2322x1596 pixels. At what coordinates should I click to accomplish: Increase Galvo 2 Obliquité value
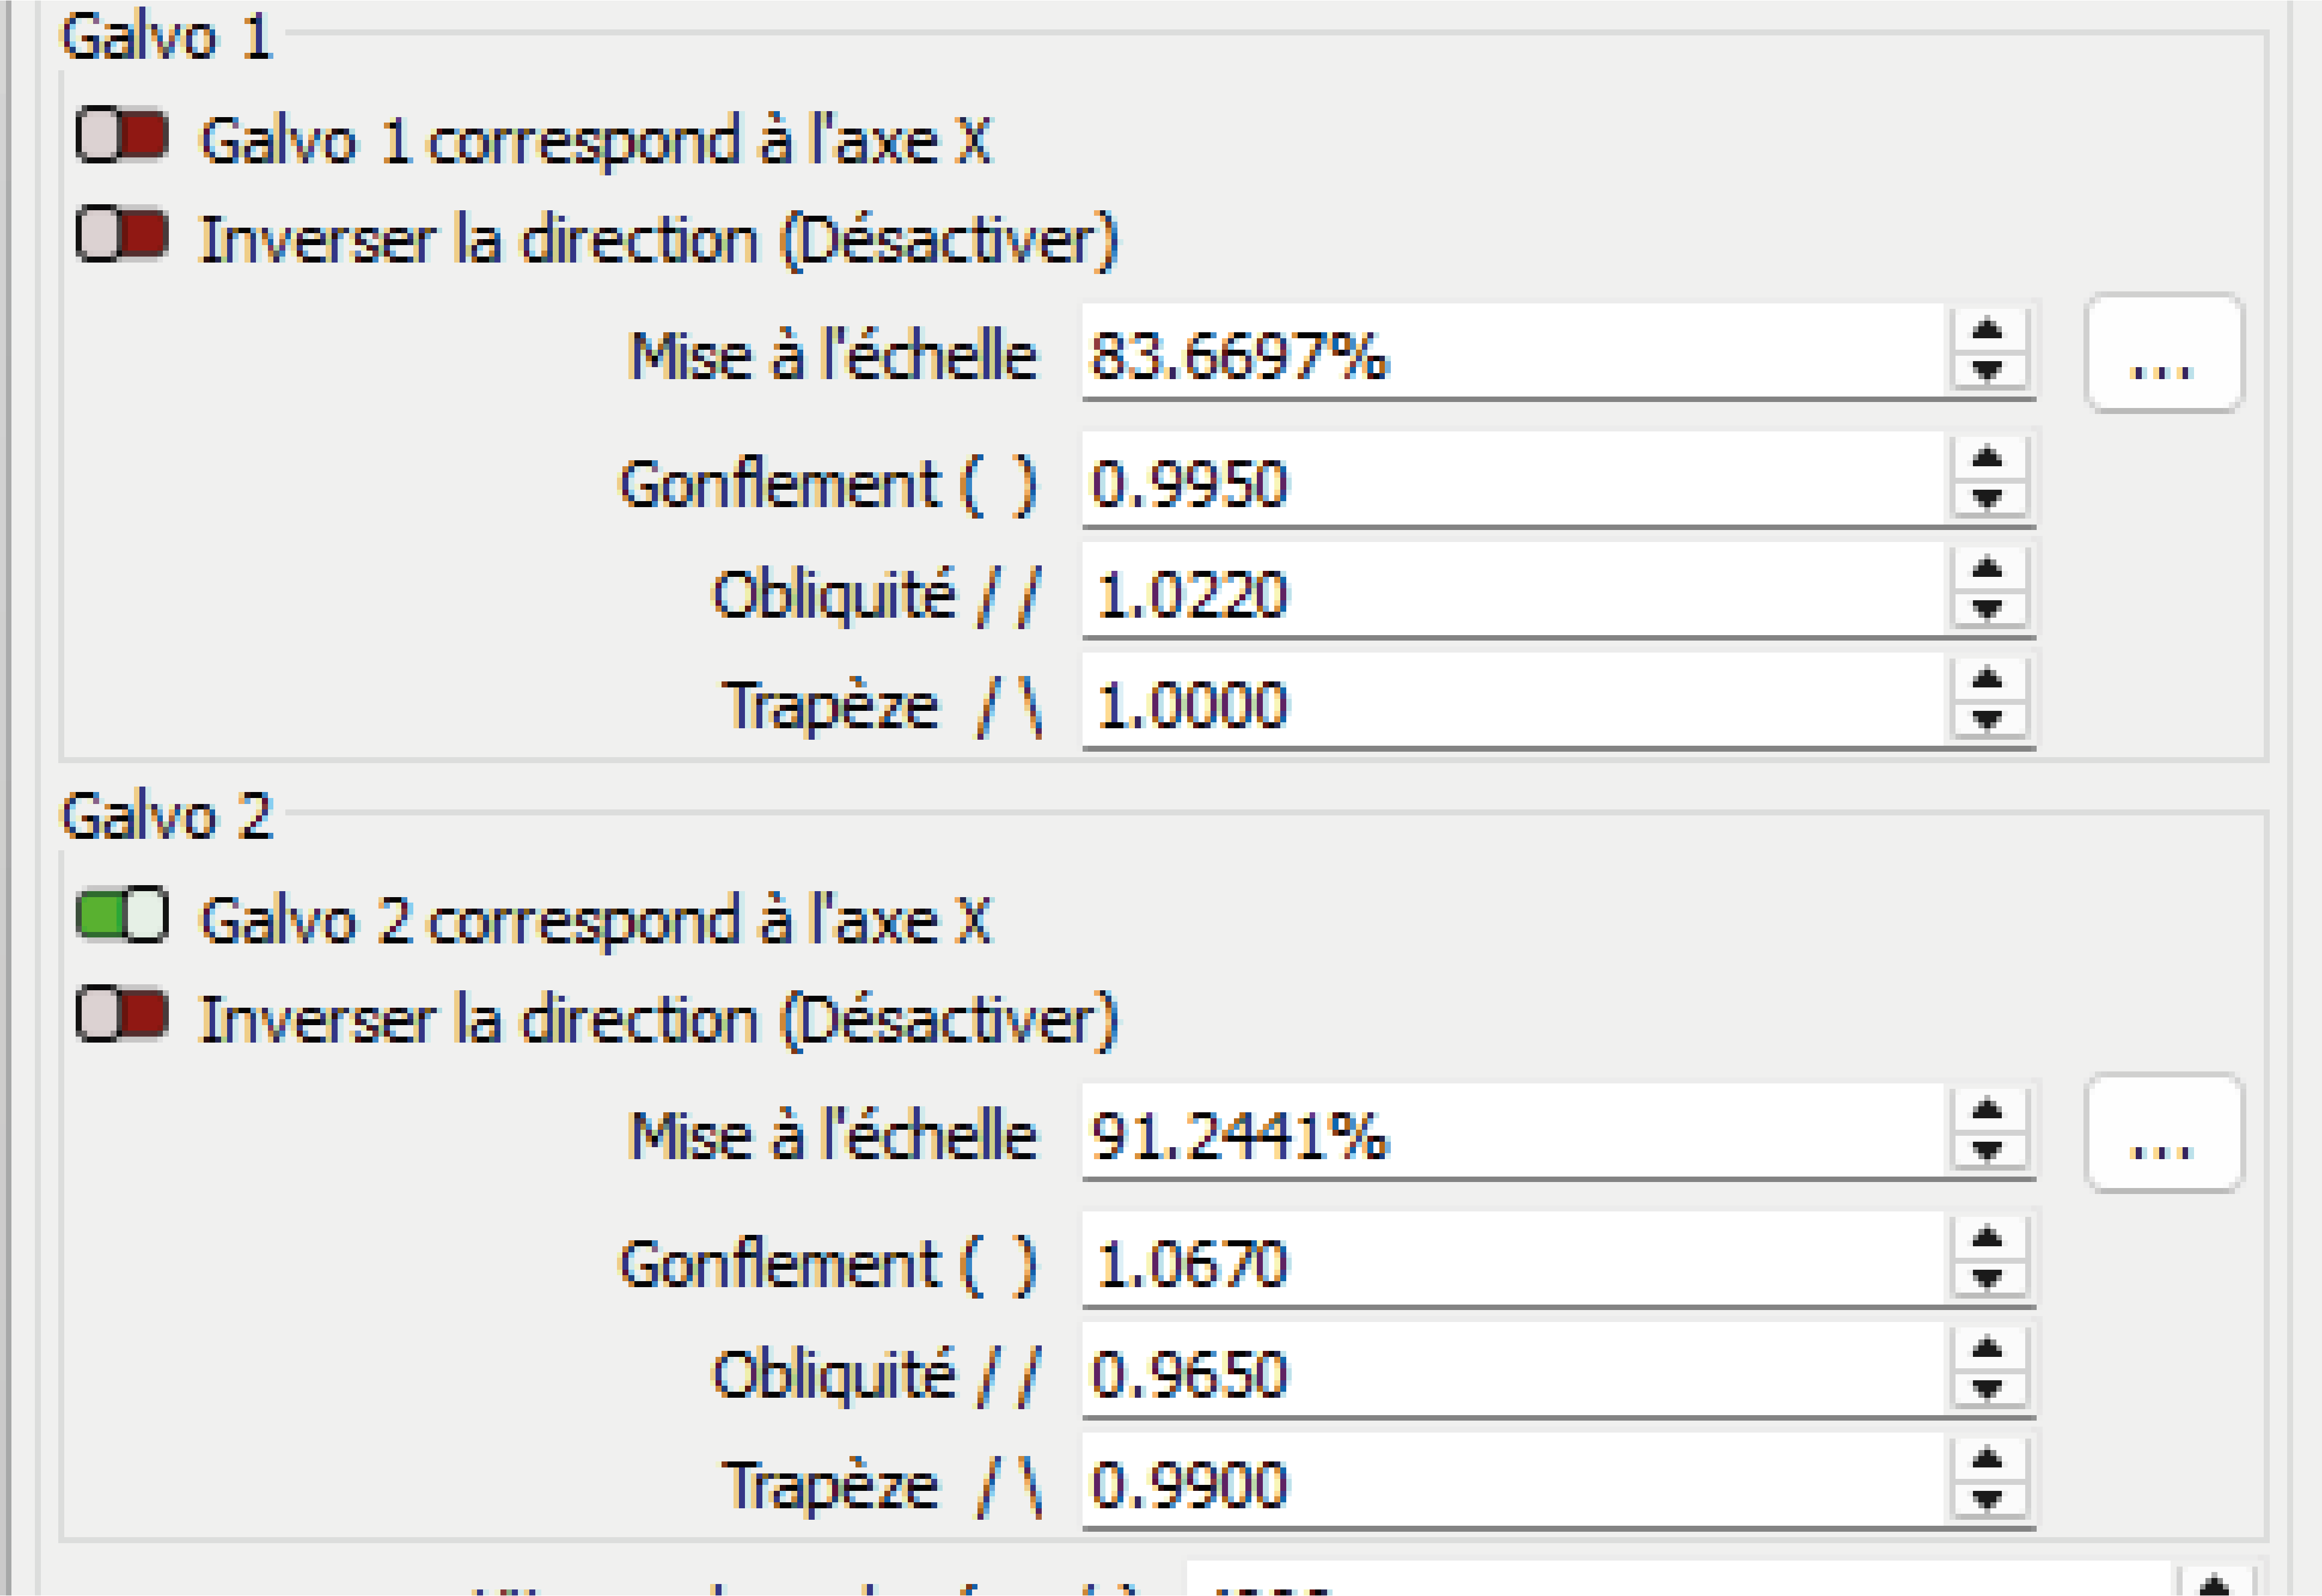1987,1349
